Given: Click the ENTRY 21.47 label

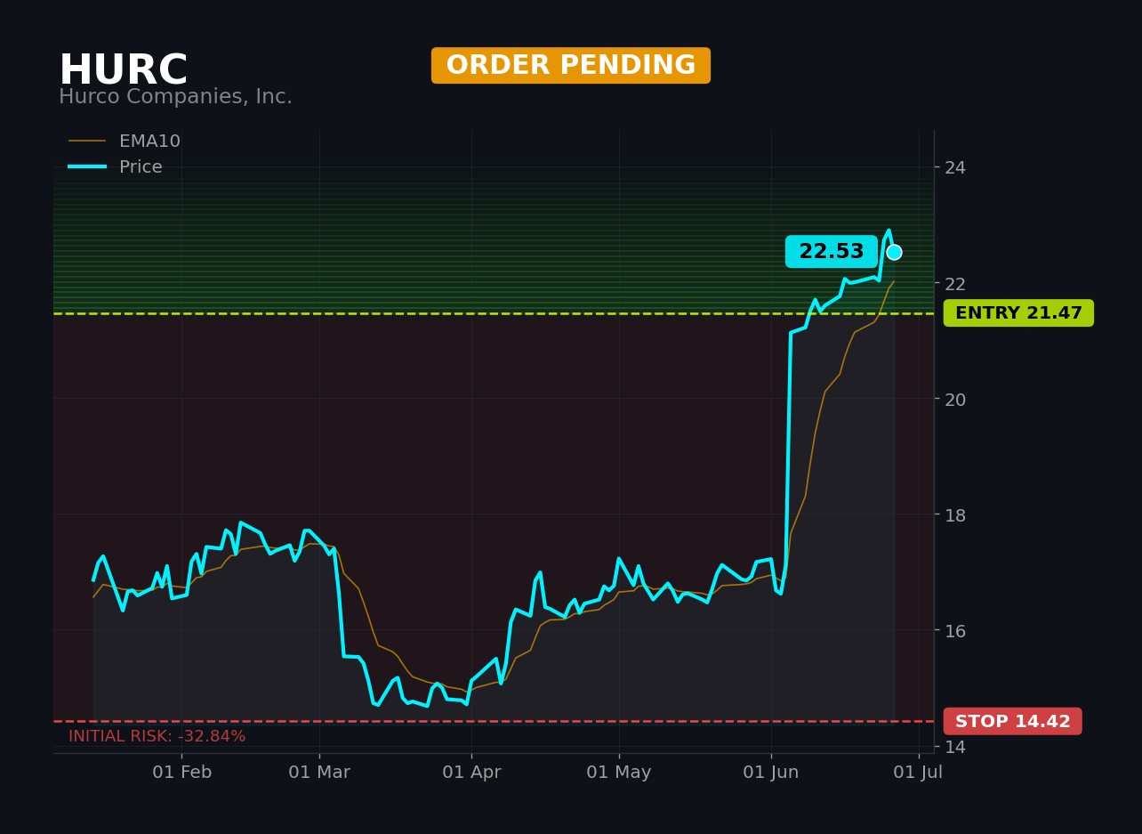Looking at the screenshot, I should click(1018, 313).
